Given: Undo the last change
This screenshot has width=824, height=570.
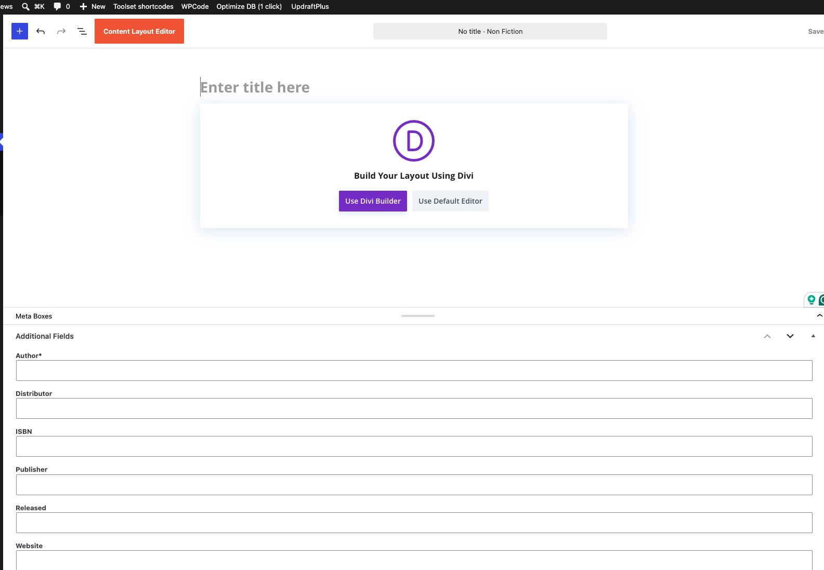Looking at the screenshot, I should (x=41, y=31).
